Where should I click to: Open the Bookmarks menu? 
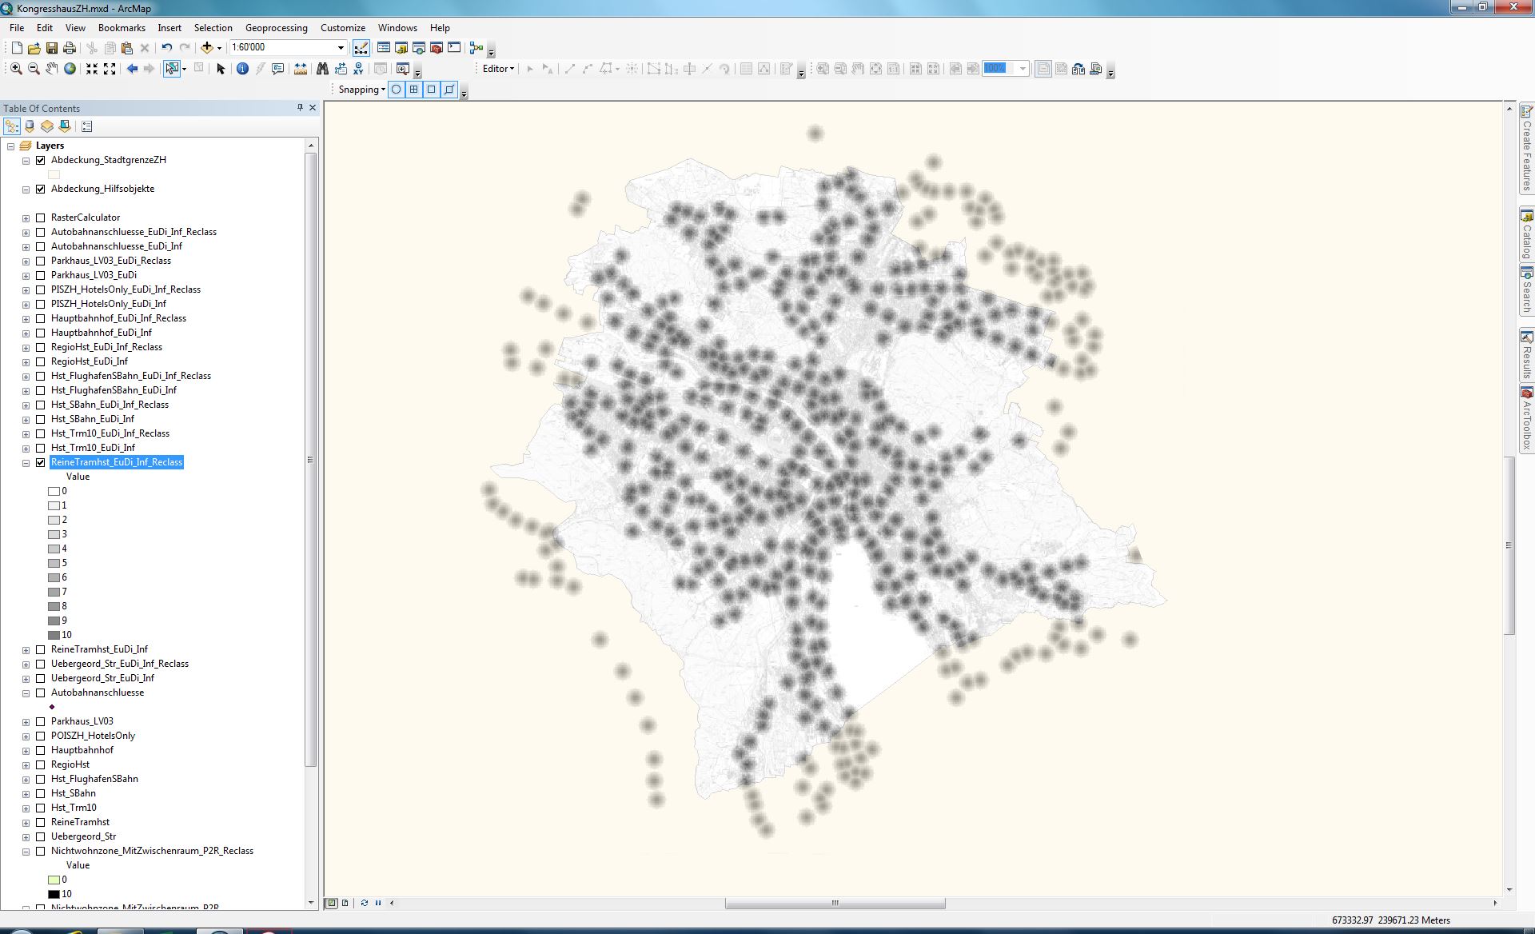[x=122, y=27]
